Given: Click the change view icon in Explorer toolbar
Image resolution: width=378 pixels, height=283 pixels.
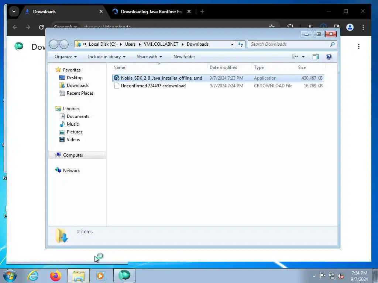Looking at the screenshot, I should pos(295,57).
